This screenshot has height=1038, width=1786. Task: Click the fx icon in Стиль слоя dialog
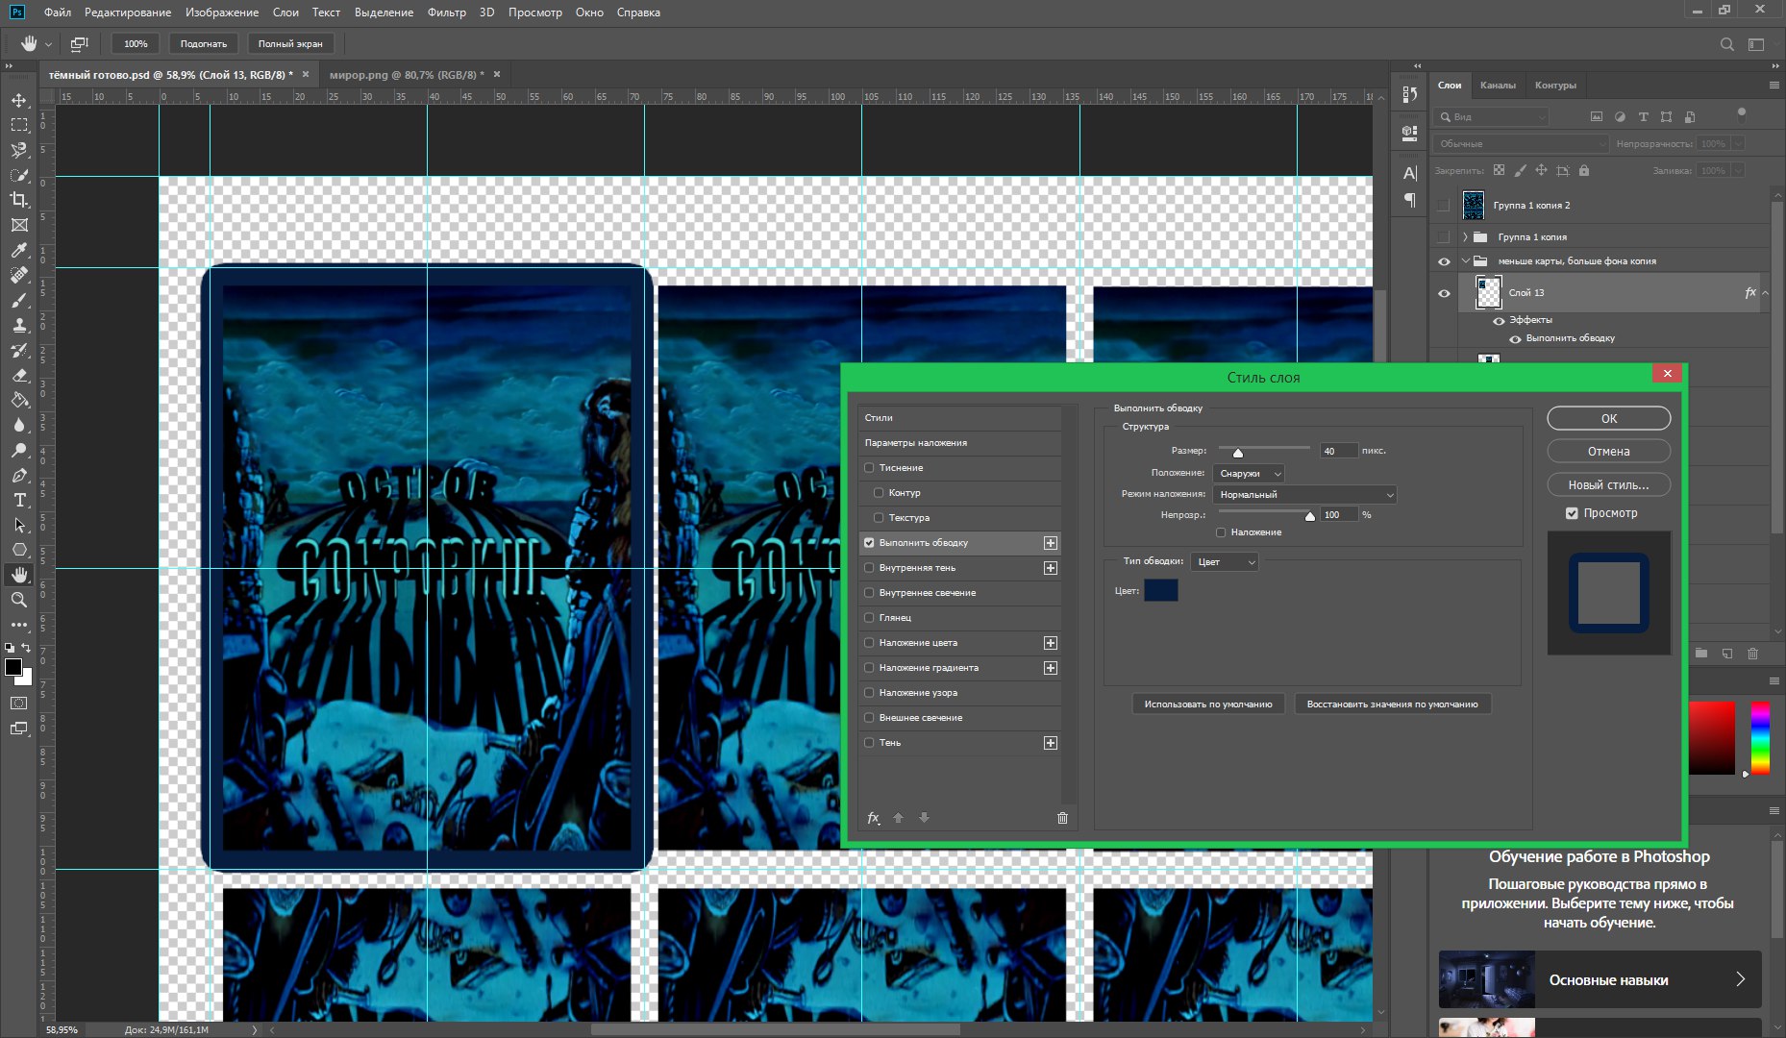874,818
